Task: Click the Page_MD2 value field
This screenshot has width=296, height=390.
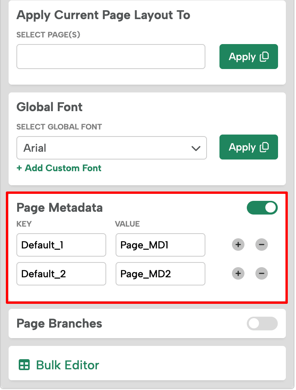Action: click(x=160, y=274)
